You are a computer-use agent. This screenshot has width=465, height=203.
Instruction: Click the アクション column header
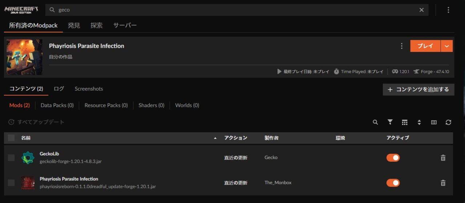tap(236, 138)
